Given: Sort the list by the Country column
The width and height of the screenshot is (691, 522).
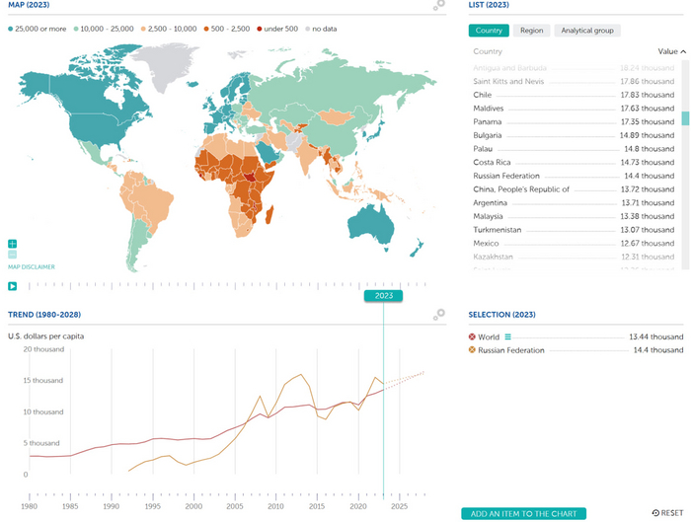Looking at the screenshot, I should click(488, 51).
